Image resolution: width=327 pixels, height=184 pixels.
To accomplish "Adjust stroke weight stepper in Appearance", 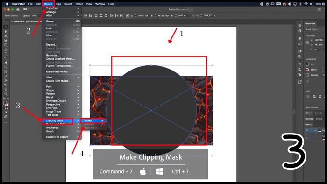I will point(323,70).
